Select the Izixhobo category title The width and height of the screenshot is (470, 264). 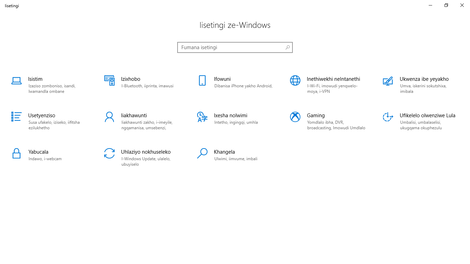pos(131,79)
